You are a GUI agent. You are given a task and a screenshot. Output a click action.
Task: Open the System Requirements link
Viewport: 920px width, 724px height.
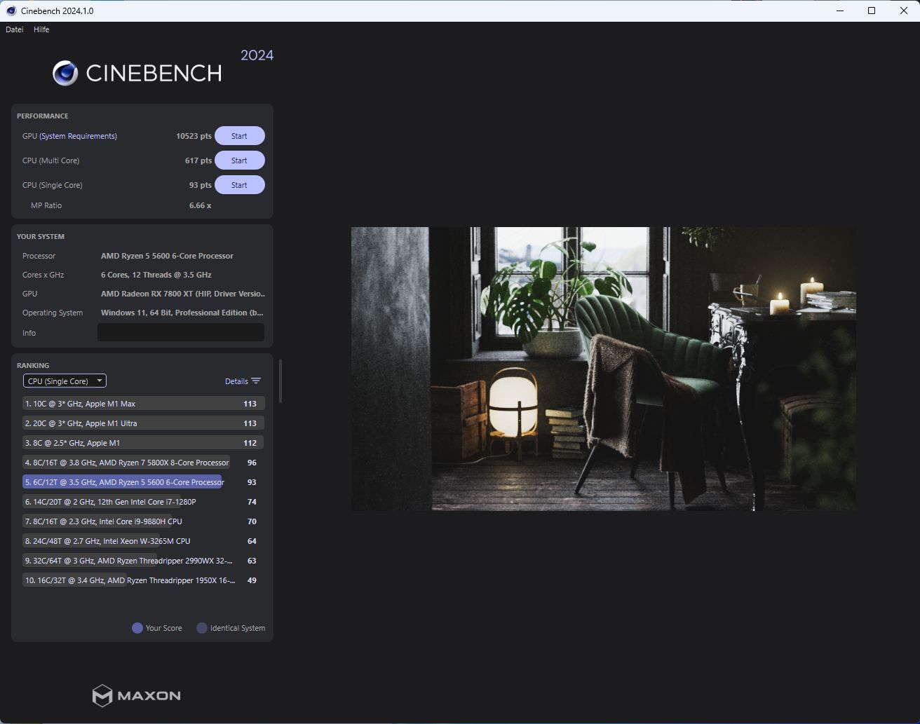[x=78, y=136]
